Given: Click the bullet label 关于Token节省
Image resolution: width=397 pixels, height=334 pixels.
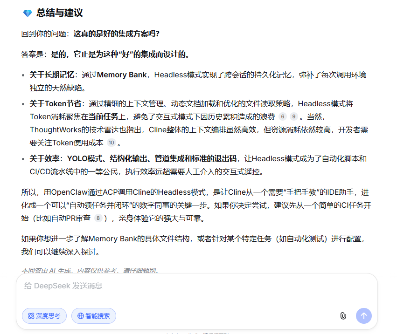Looking at the screenshot, I should click(x=56, y=104).
